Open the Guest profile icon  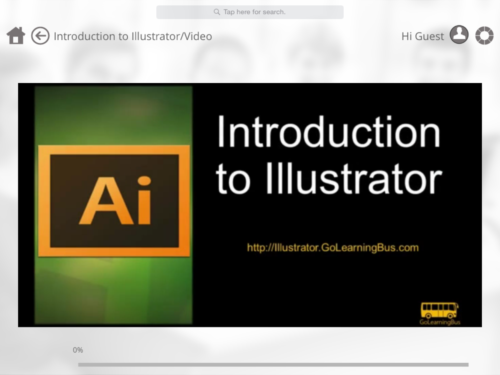(x=459, y=34)
